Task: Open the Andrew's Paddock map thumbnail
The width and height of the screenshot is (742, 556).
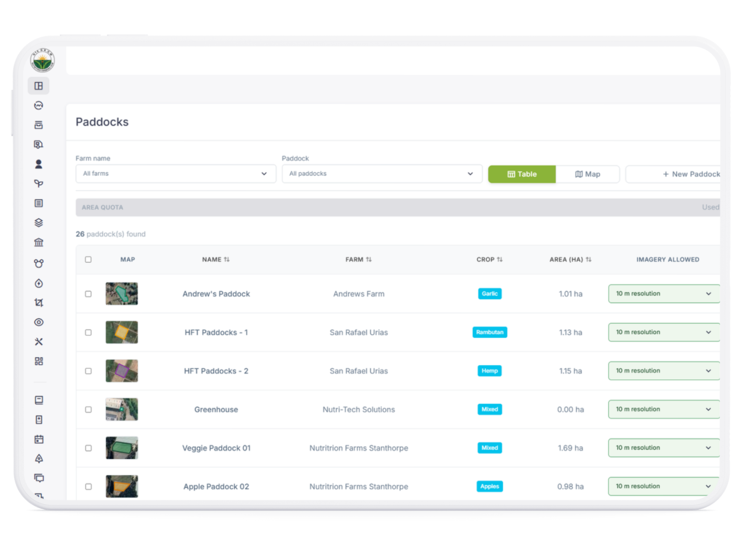Action: [x=122, y=294]
